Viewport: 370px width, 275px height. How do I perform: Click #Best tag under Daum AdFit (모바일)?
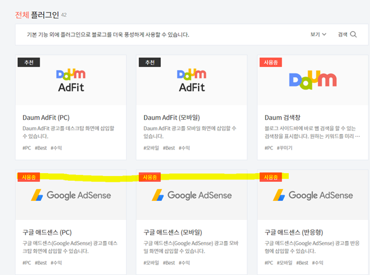click(x=169, y=148)
